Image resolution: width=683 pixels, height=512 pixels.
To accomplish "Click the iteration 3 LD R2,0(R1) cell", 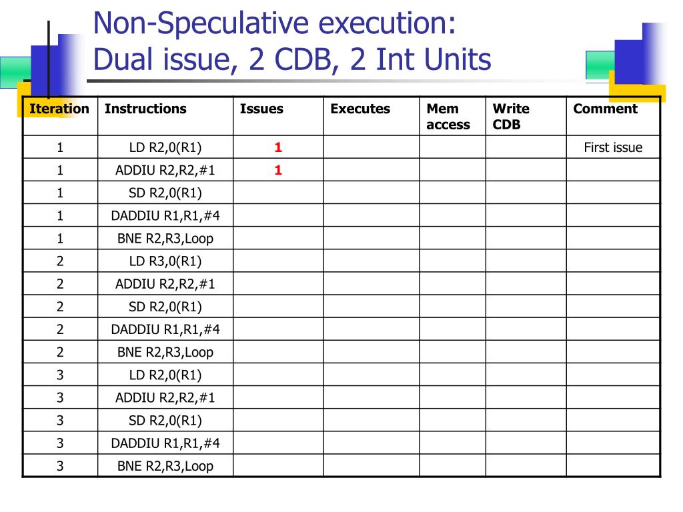I will [165, 375].
